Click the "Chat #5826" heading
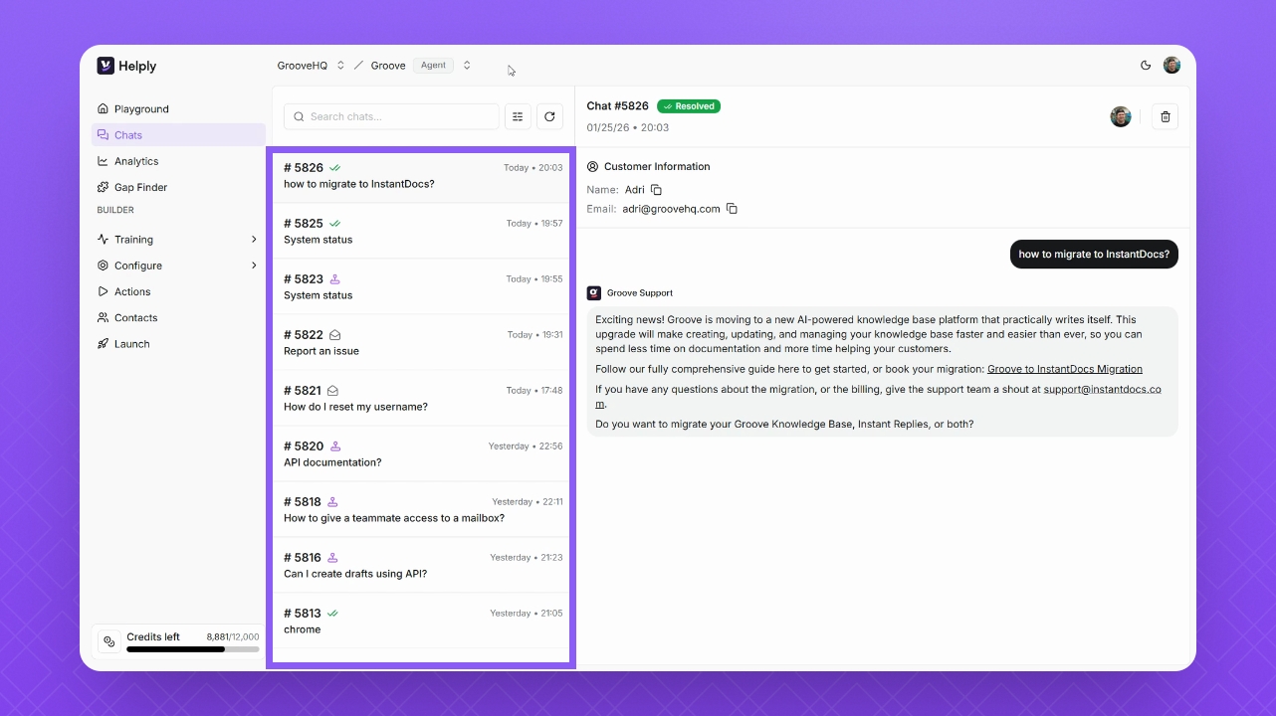Image resolution: width=1276 pixels, height=716 pixels. point(617,106)
